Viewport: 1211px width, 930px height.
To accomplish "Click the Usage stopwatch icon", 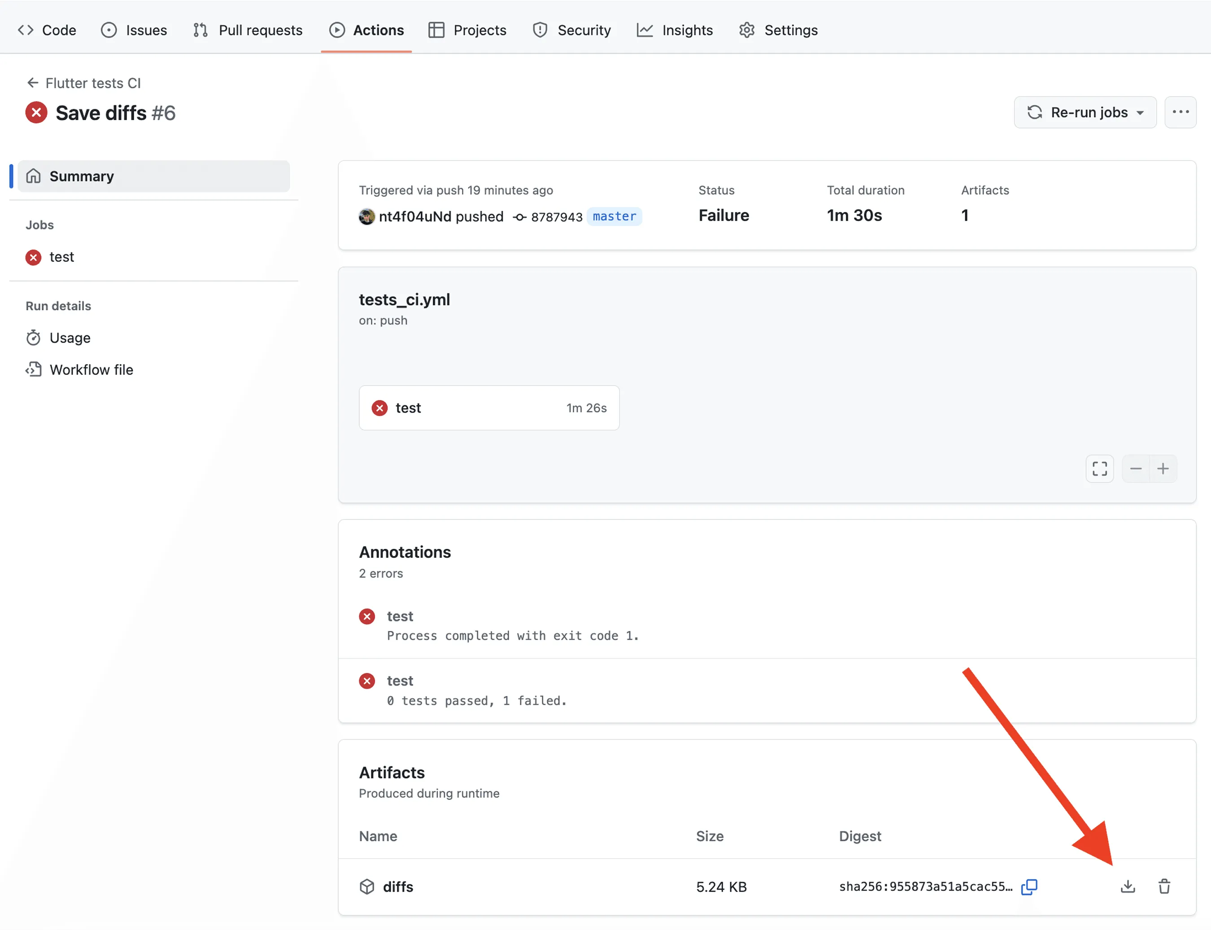I will pos(33,338).
